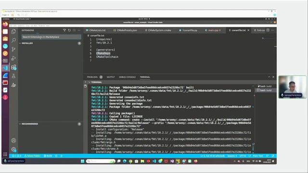Click the [requires] line in the editor

pyautogui.click(x=104, y=39)
